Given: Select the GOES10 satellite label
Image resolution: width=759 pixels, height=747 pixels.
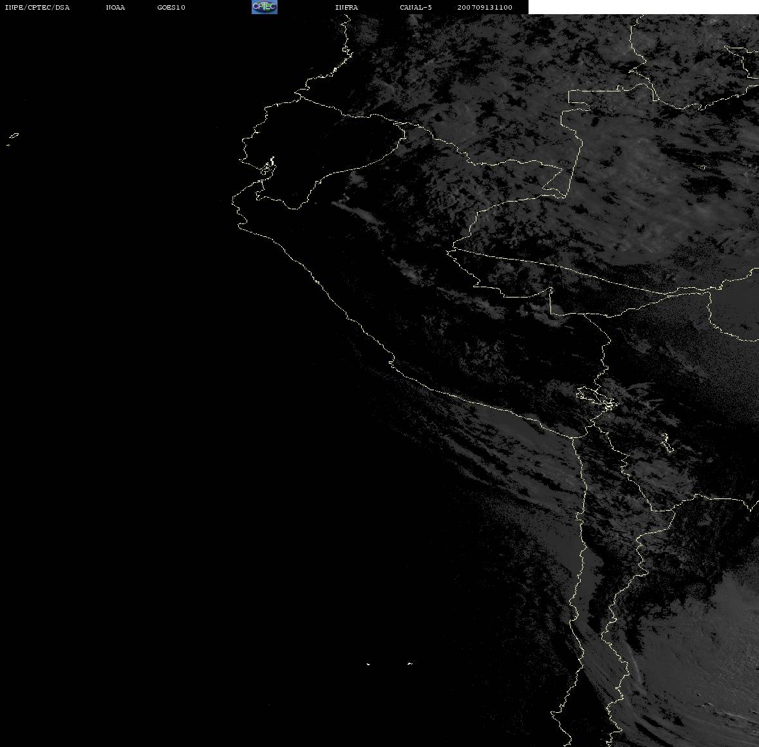Looking at the screenshot, I should pyautogui.click(x=171, y=7).
